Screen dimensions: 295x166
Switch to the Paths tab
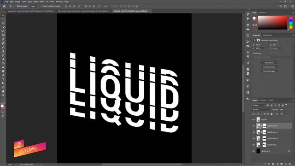click(271, 101)
